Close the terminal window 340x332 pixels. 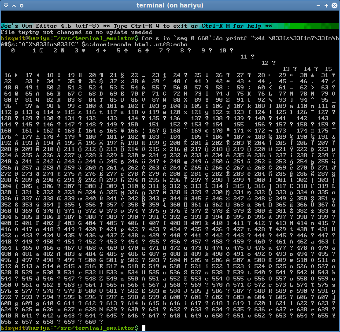click(334, 6)
